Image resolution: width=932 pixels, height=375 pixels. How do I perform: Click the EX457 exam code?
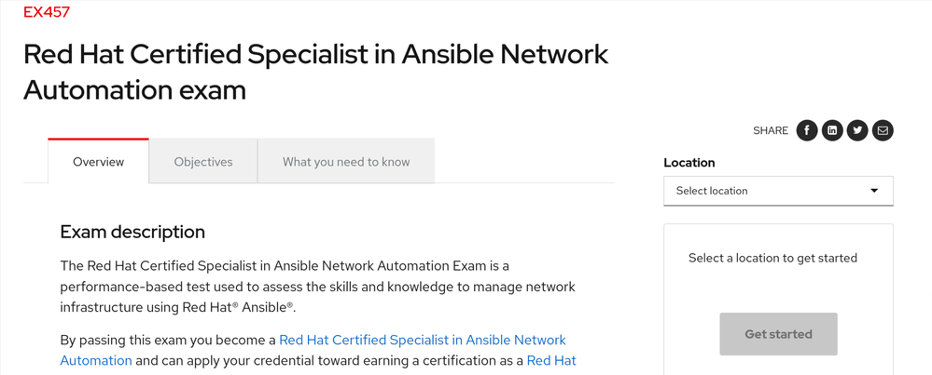pos(47,12)
